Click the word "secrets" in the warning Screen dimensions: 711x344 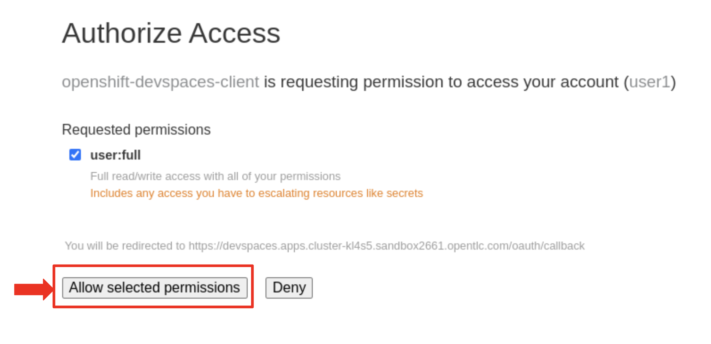tap(404, 193)
